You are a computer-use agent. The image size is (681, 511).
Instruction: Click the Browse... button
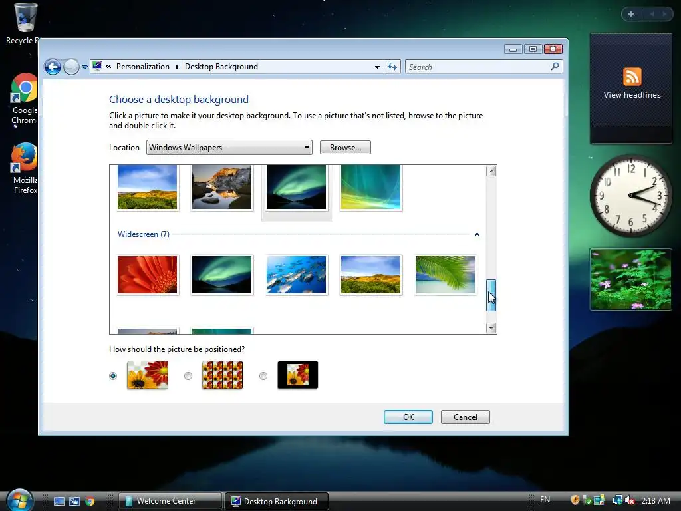point(345,147)
